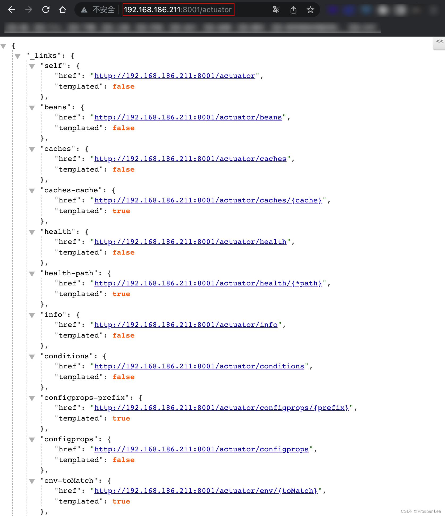445x516 pixels.
Task: Open the actuator/caches link
Action: pyautogui.click(x=190, y=159)
